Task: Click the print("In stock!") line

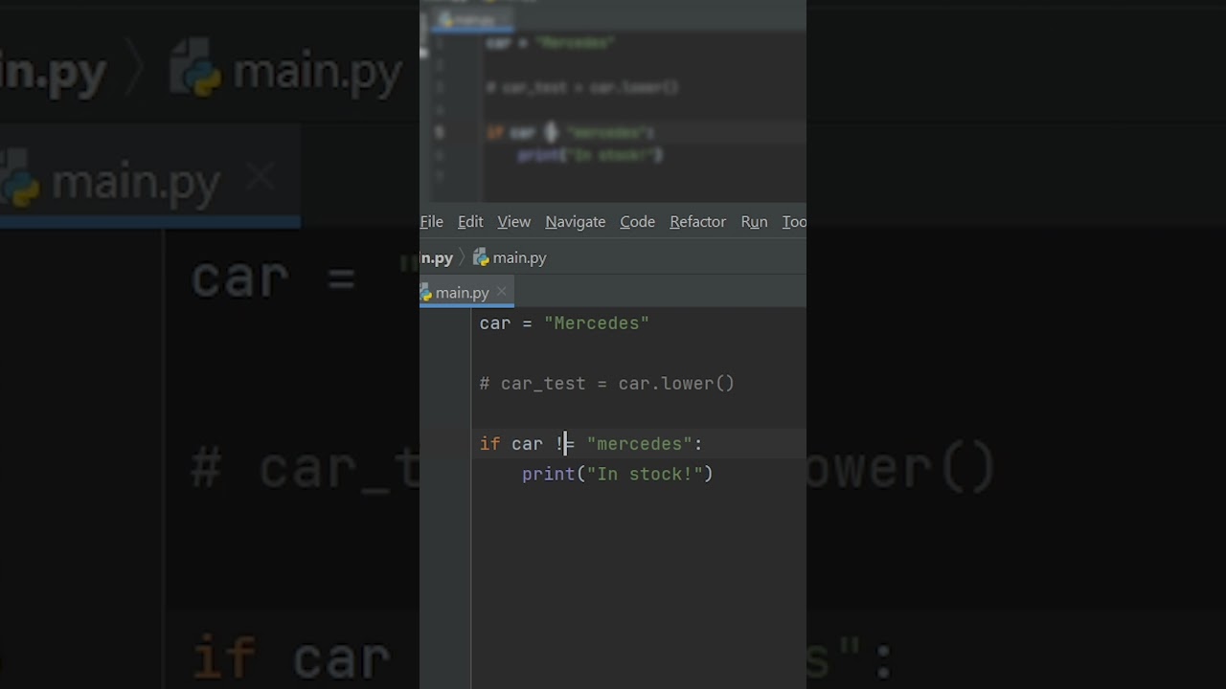Action: tap(618, 474)
